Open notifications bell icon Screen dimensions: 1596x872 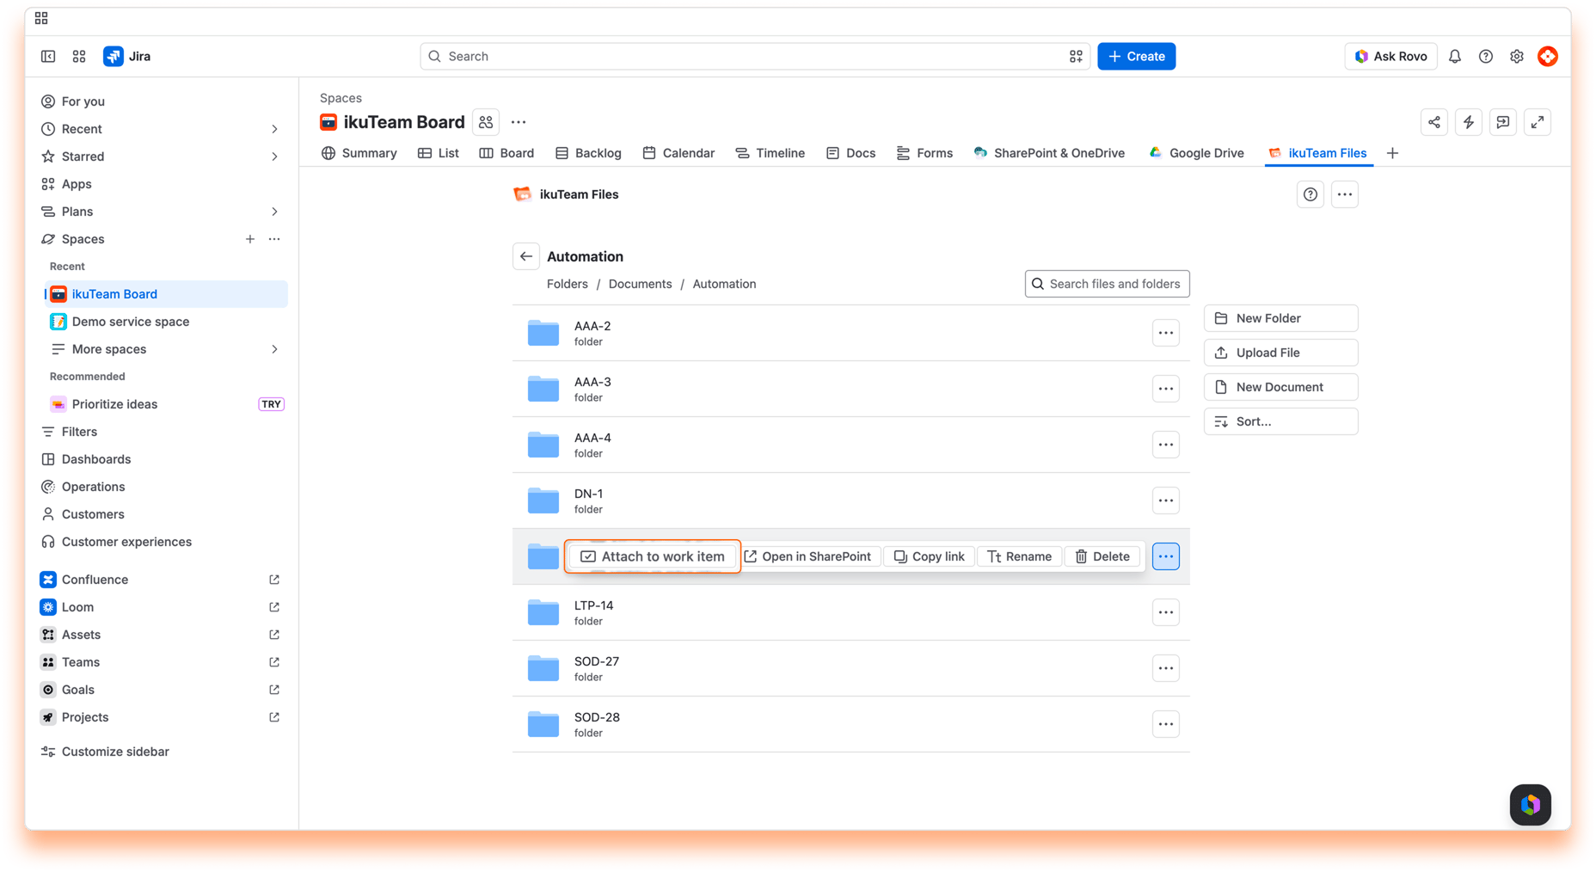pos(1455,56)
